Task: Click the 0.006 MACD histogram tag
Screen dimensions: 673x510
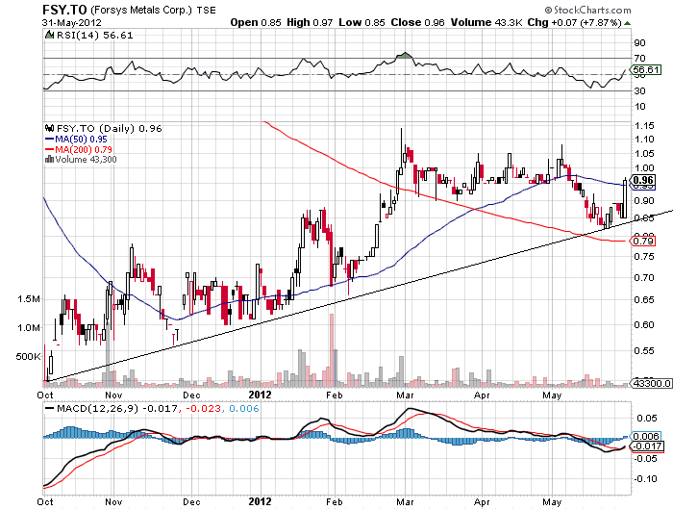Action: coord(645,436)
